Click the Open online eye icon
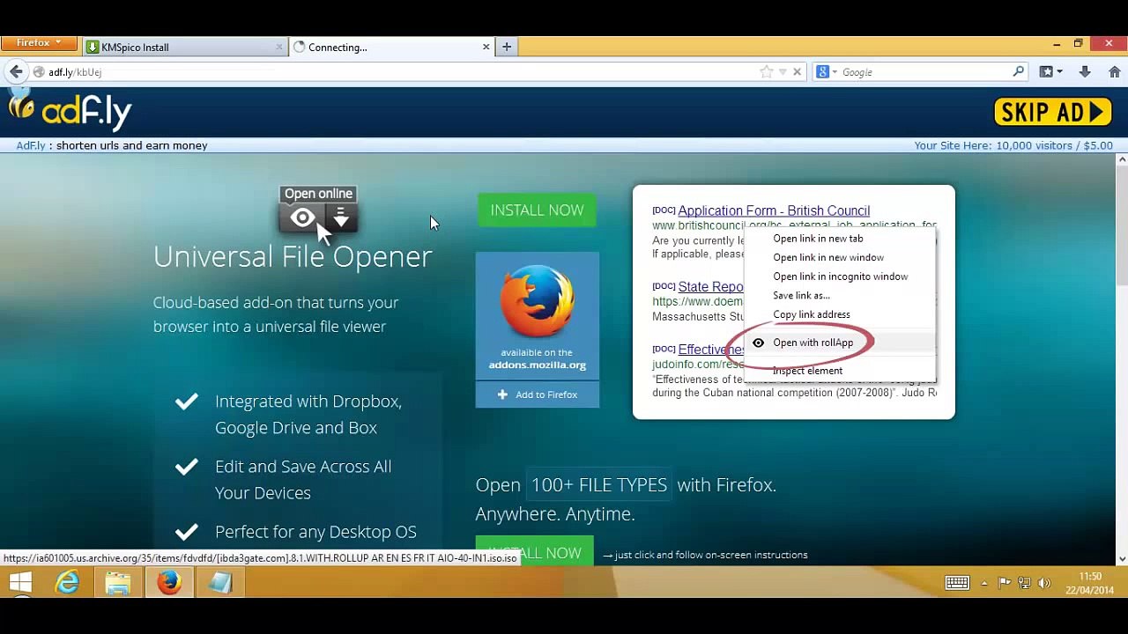Screen dimensions: 1128x634 tap(302, 217)
